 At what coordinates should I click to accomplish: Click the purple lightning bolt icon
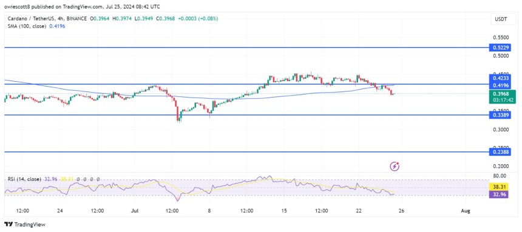(x=395, y=165)
